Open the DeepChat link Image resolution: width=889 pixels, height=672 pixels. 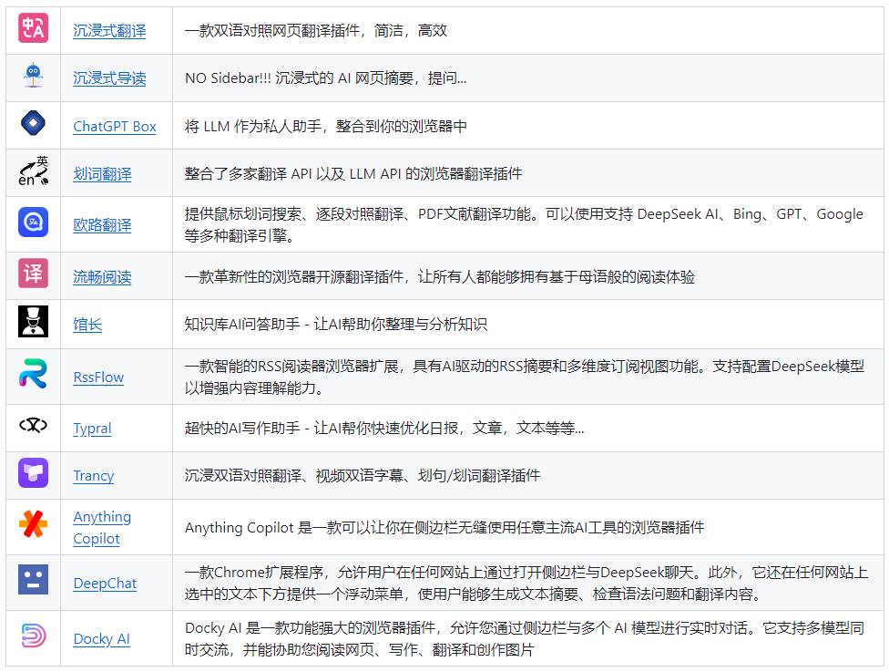coord(105,583)
